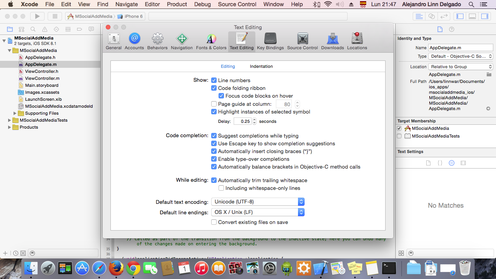Toggle Suggest completions while typing

pos(214,136)
